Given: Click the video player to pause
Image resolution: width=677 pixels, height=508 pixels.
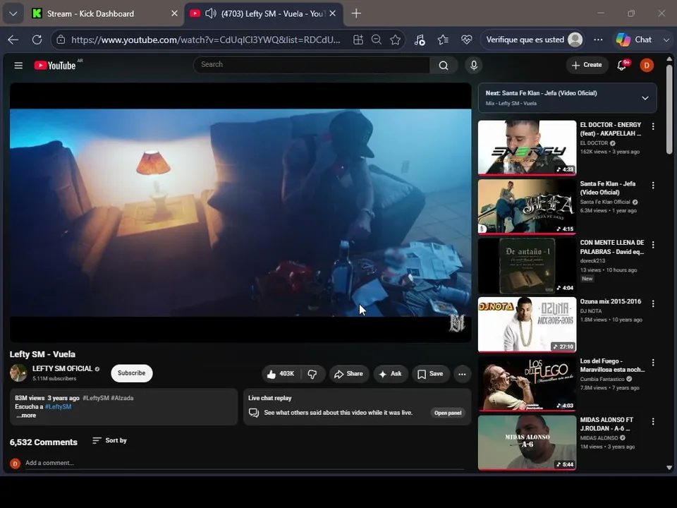Looking at the screenshot, I should [240, 212].
